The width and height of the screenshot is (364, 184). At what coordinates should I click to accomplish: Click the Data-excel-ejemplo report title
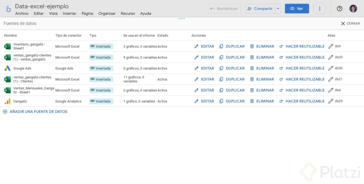[x=42, y=6]
